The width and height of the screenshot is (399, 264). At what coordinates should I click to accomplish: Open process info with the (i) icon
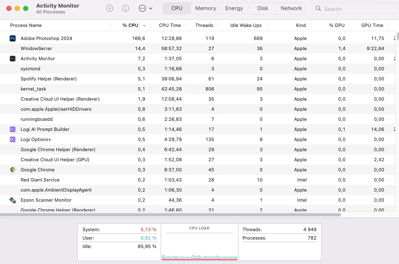[x=125, y=8]
